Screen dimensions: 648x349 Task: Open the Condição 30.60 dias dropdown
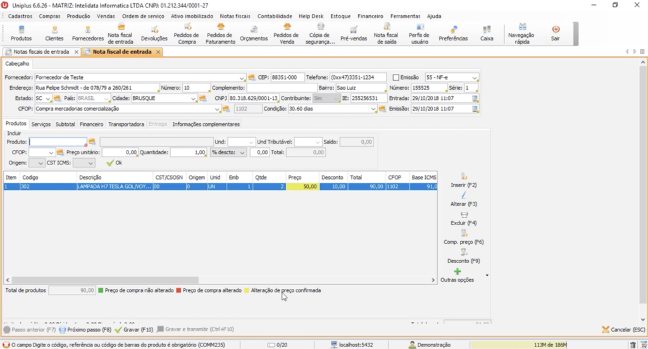(374, 108)
